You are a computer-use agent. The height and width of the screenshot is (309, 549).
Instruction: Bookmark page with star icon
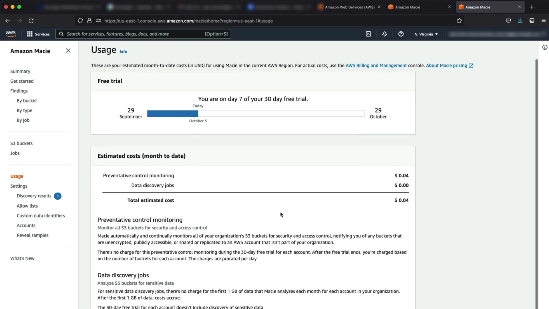(459, 21)
